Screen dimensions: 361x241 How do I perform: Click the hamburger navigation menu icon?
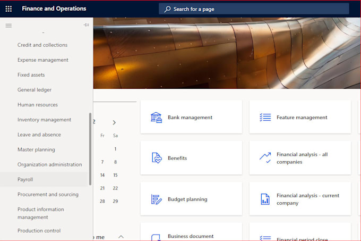click(8, 26)
